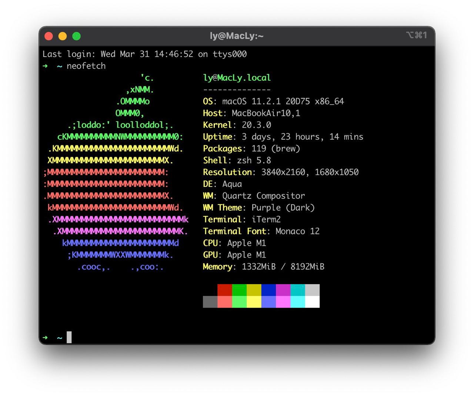Click the Terminal Font value Monaco 12
The height and width of the screenshot is (396, 474).
click(x=297, y=231)
